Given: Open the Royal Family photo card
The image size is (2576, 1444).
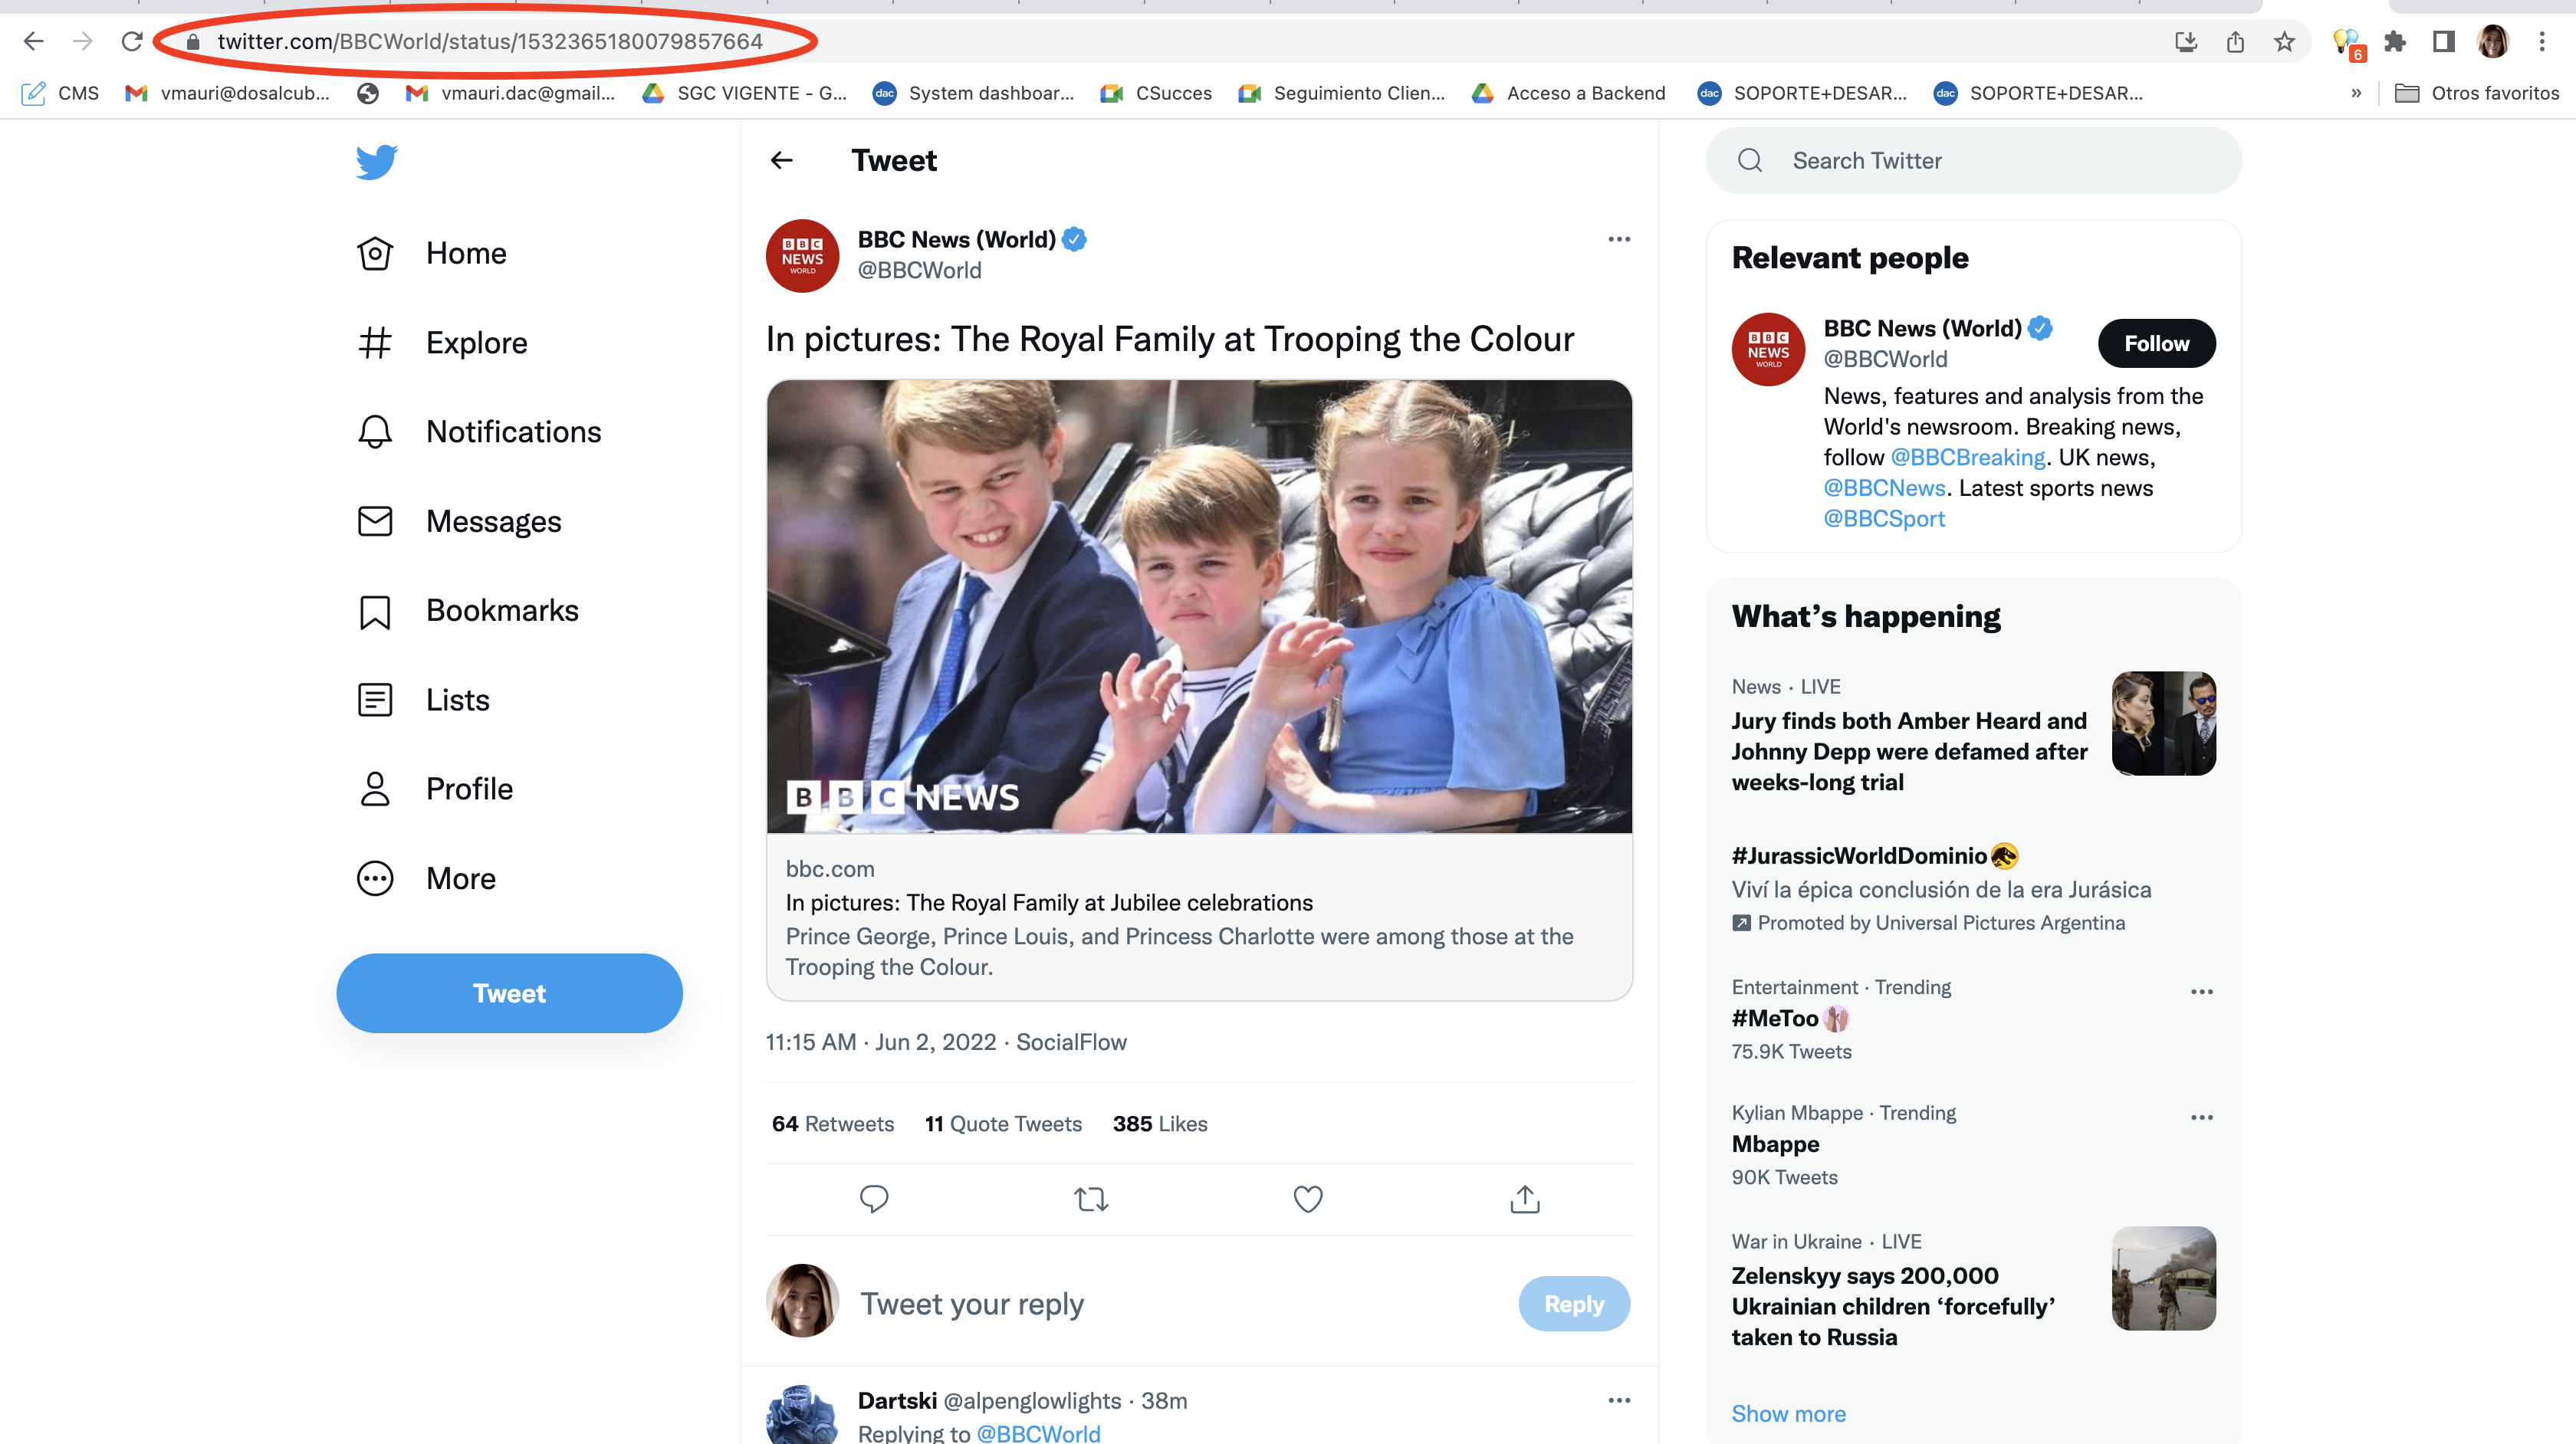Looking at the screenshot, I should pos(1199,607).
